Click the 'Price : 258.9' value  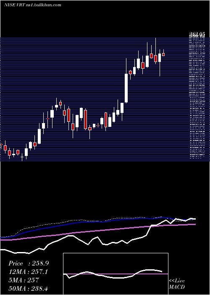pos(29,263)
